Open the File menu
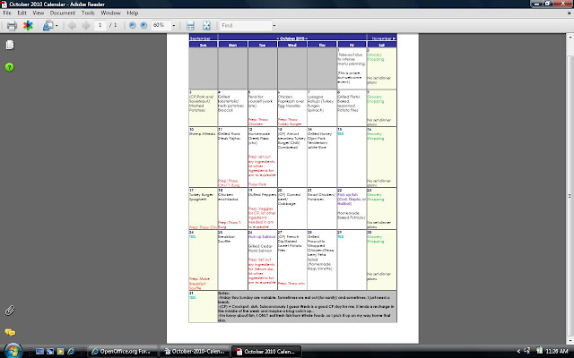The height and width of the screenshot is (358, 574). coord(7,13)
